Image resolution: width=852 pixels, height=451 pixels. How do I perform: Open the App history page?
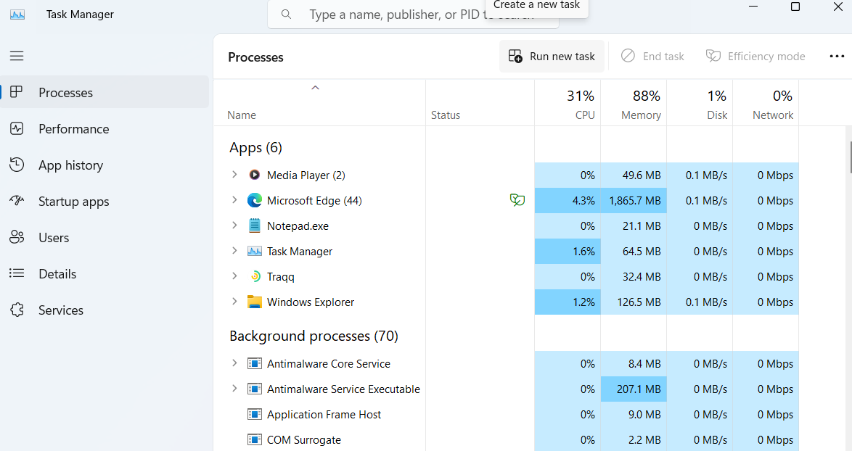point(105,165)
